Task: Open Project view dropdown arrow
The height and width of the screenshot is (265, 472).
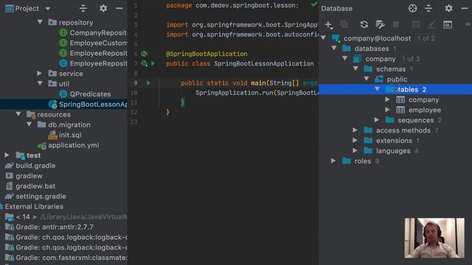Action: pos(47,8)
